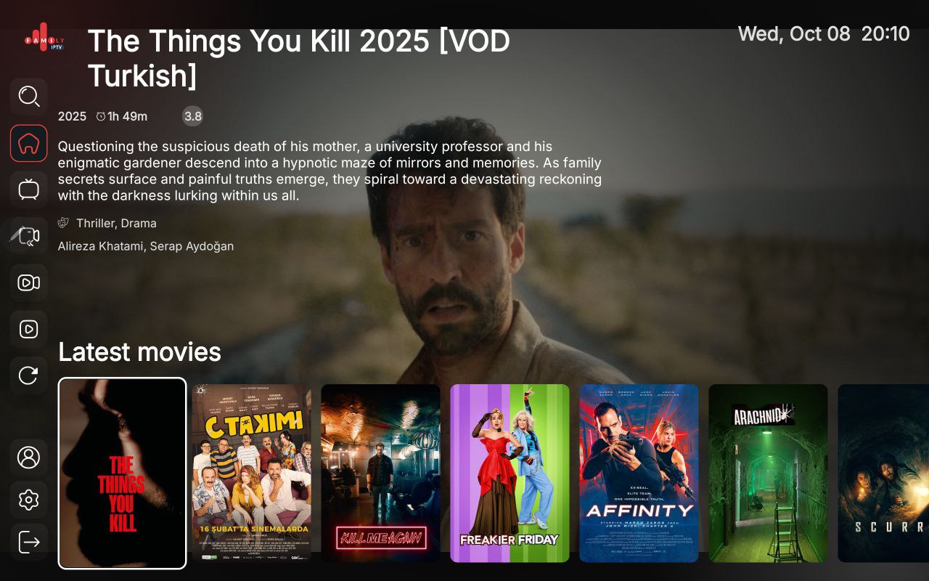Image resolution: width=929 pixels, height=581 pixels.
Task: Select the Kill Me Again poster
Action: click(381, 474)
